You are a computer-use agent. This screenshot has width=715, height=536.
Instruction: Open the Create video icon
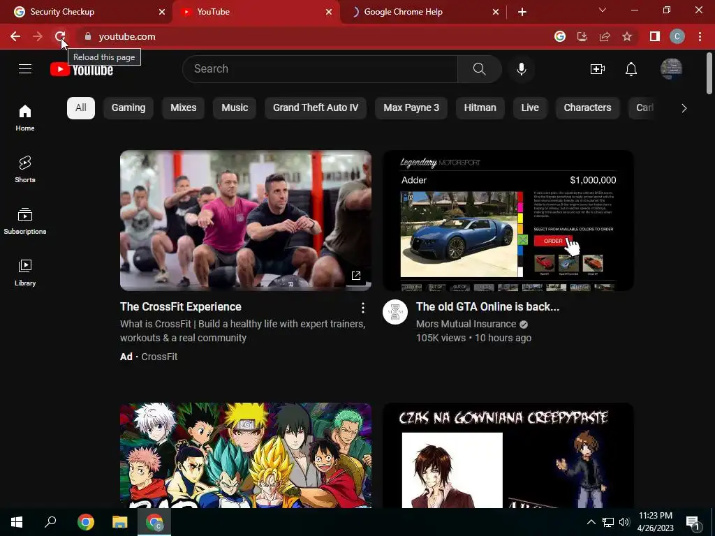pyautogui.click(x=598, y=69)
